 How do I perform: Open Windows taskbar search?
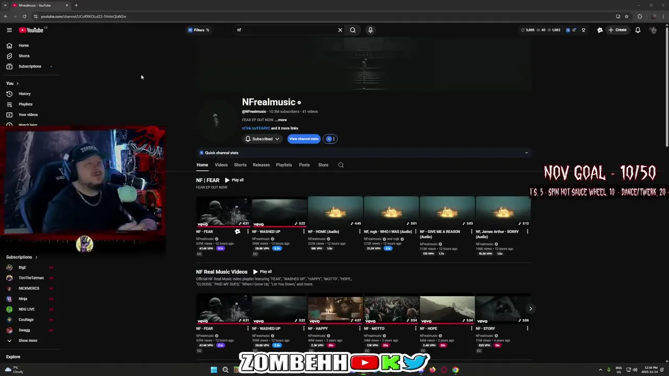tap(225, 370)
